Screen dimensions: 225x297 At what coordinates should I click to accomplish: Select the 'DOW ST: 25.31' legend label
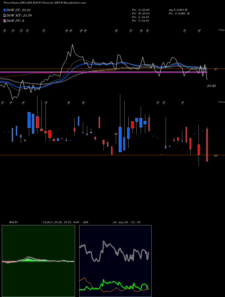click(x=18, y=10)
